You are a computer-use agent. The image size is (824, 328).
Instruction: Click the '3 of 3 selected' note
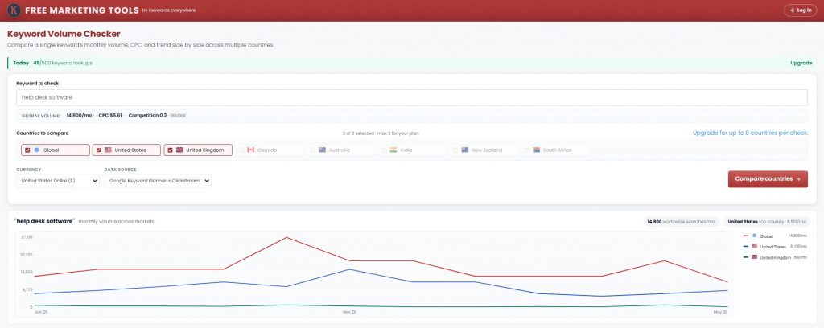coord(380,133)
